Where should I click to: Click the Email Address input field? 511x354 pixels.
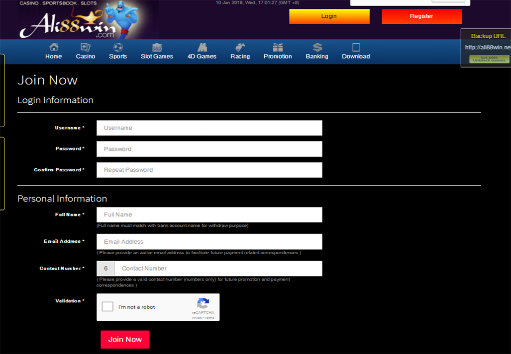pos(209,242)
